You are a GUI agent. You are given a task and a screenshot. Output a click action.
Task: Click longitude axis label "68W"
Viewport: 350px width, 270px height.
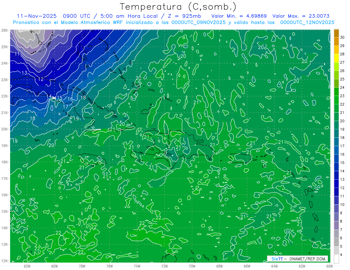tap(219, 266)
